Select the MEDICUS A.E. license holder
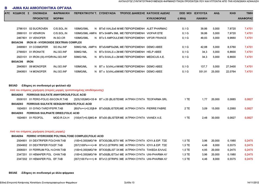 156,57
